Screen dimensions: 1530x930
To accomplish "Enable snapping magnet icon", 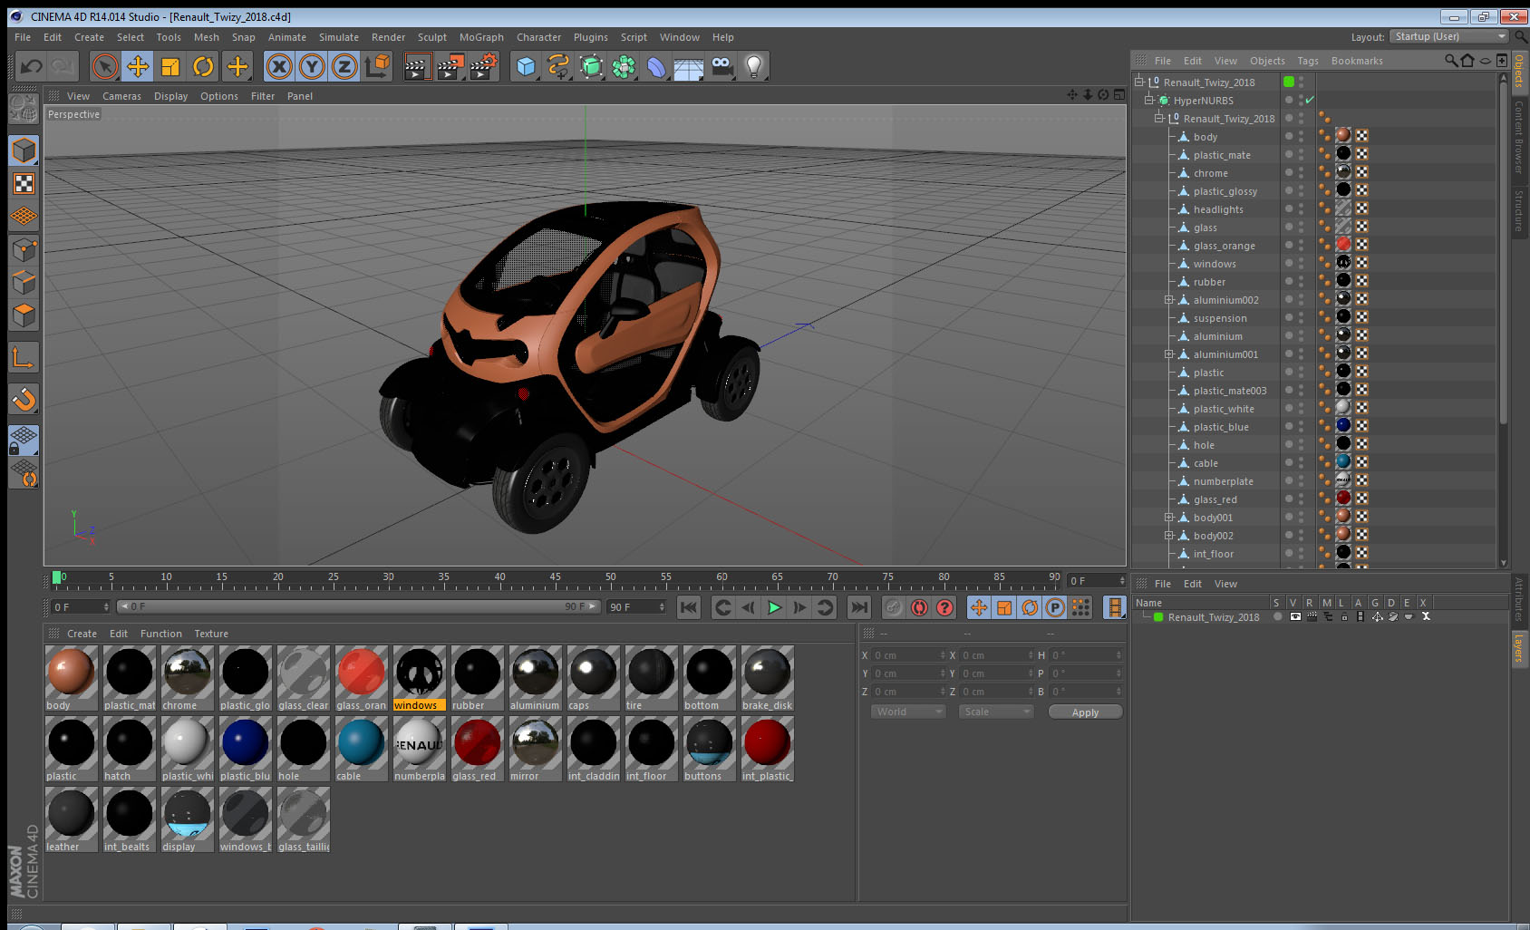I will pyautogui.click(x=24, y=398).
